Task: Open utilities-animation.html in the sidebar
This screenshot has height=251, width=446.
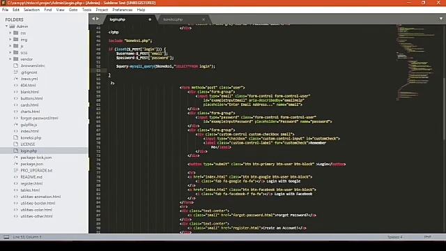Action: tap(40, 197)
